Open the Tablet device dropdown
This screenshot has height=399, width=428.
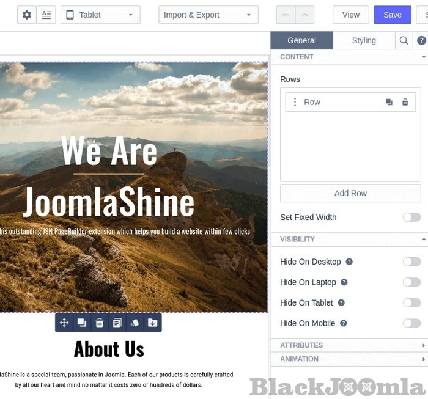point(100,15)
